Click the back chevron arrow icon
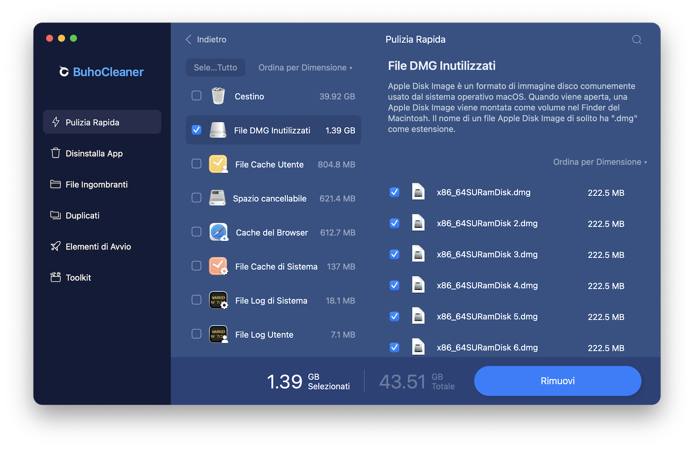Viewport: 694px width, 449px height. [189, 39]
